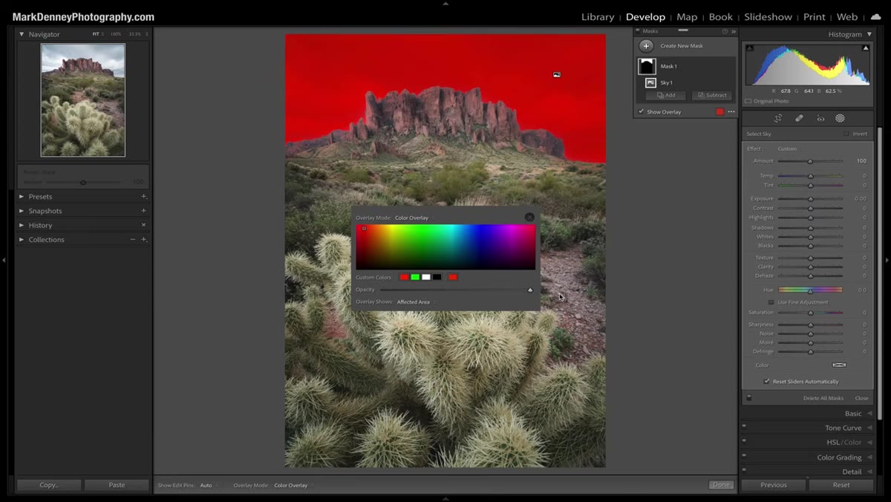Click the Masks panel toggle switch icon

coord(637,31)
